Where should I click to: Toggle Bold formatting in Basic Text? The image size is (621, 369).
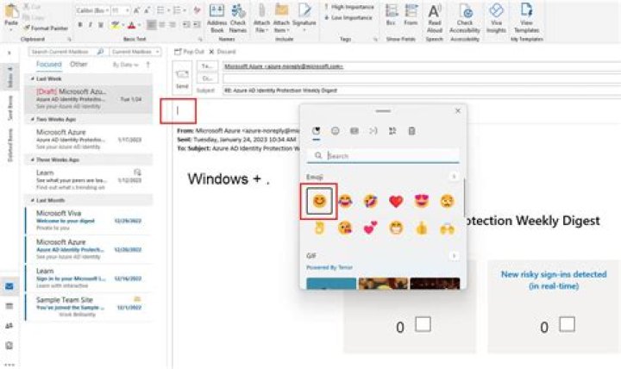tap(80, 25)
